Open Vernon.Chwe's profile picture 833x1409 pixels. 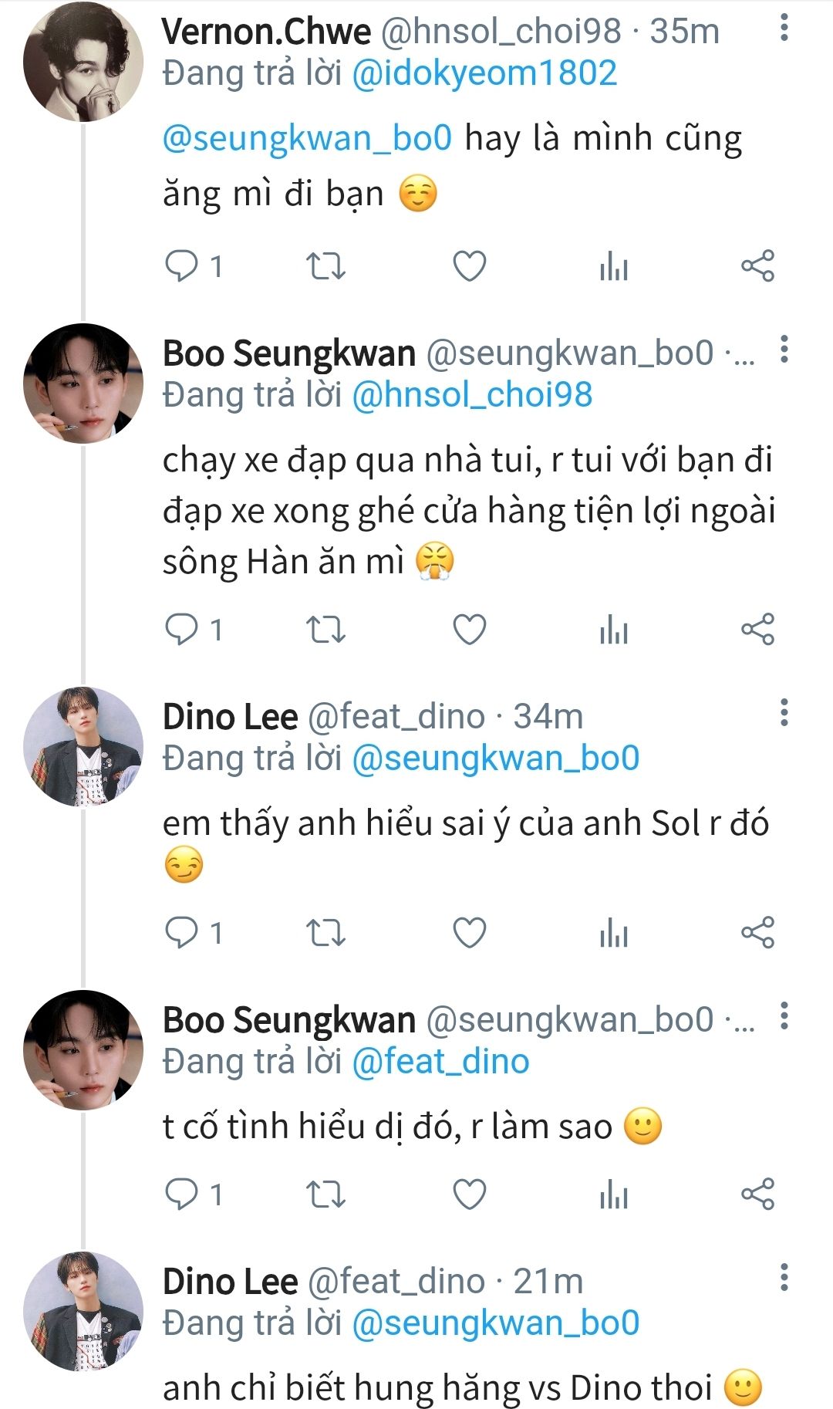(x=83, y=62)
